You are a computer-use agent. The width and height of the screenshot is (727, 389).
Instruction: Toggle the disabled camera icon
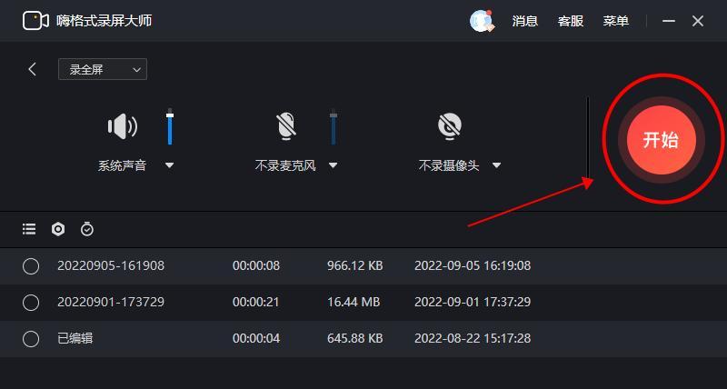tap(450, 126)
